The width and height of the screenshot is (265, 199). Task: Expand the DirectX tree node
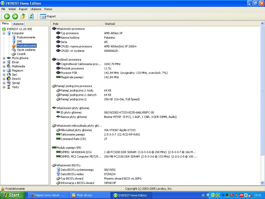[4, 79]
